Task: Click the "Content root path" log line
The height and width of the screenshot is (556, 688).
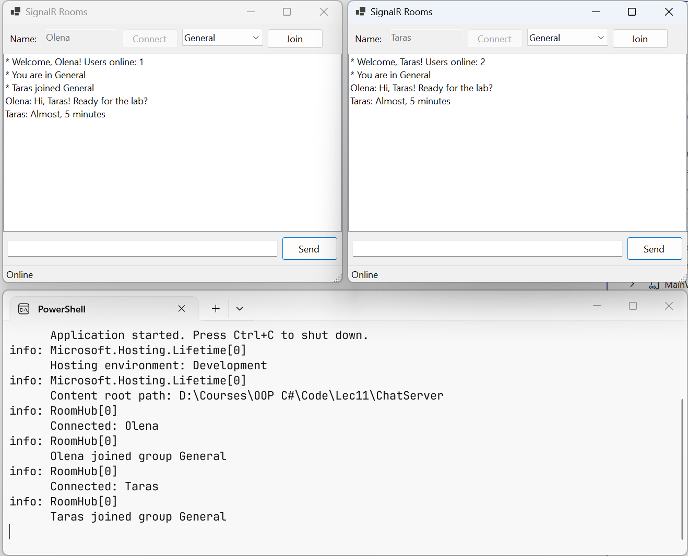Action: (247, 396)
